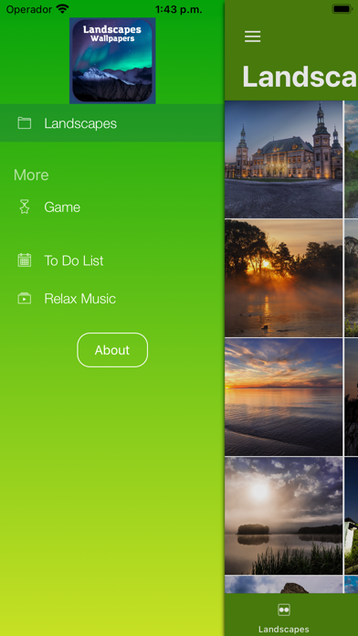Viewport: 358px width, 636px height.
Task: Click the calendar To Do List icon
Action: coord(25,260)
